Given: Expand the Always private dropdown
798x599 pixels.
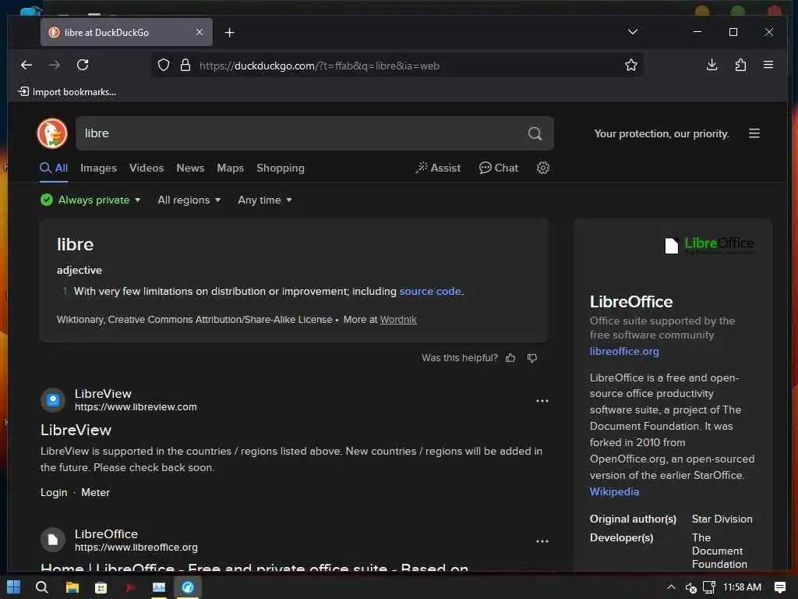Looking at the screenshot, I should coord(90,200).
